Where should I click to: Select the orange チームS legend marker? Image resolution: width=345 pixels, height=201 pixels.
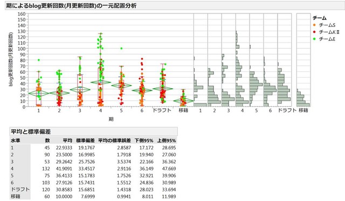pos(314,25)
